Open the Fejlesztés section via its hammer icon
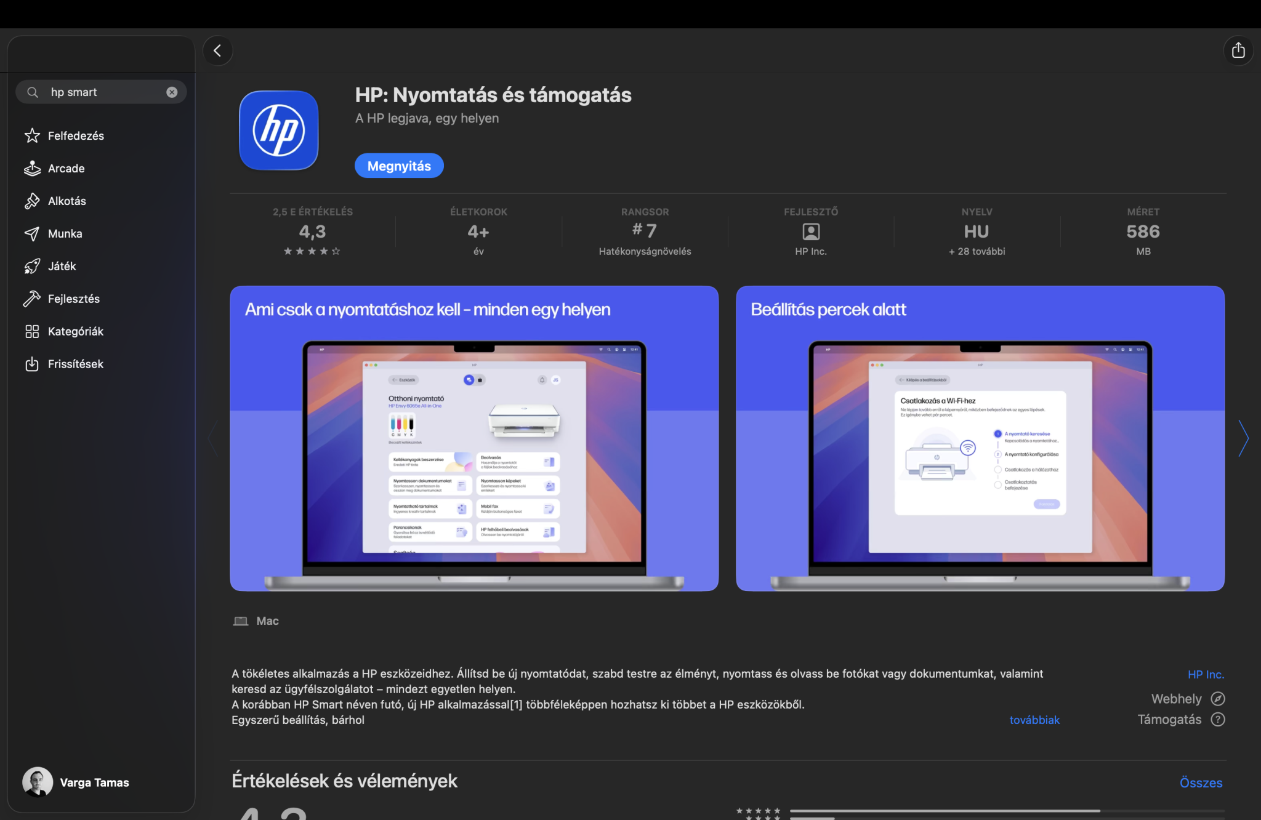Screen dimensions: 1261x820 (32, 299)
